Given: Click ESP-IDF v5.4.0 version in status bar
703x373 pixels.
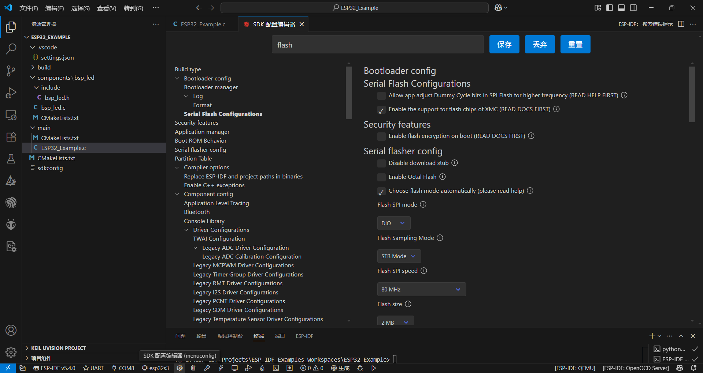Looking at the screenshot, I should (x=54, y=368).
